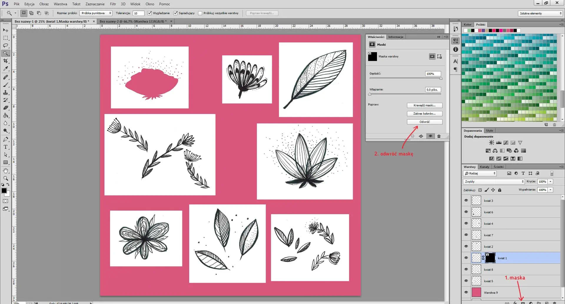Select the Horizontal Type tool
565x304 pixels.
[6, 147]
